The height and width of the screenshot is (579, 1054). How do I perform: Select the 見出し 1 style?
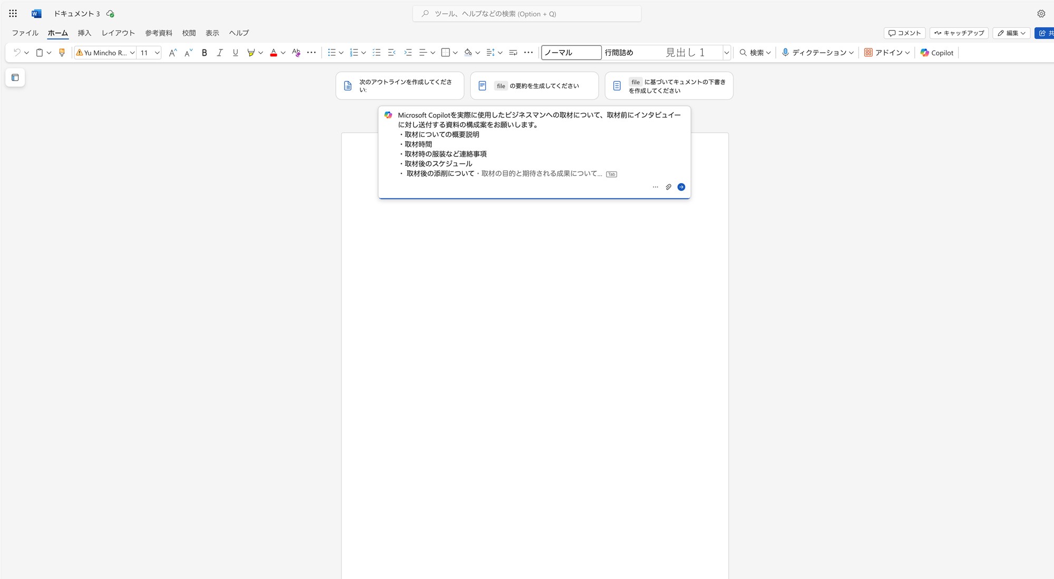pos(685,53)
